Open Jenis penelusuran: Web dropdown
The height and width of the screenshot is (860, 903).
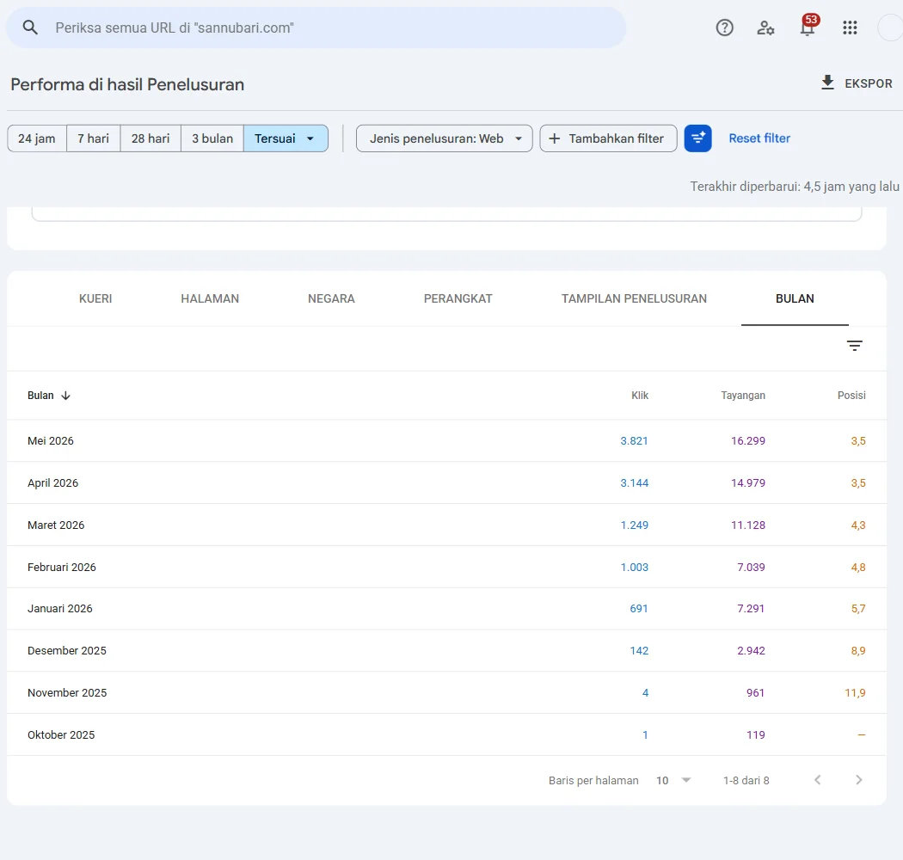coord(445,138)
